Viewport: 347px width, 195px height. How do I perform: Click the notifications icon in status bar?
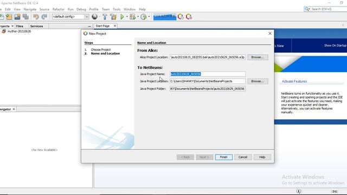point(299,191)
